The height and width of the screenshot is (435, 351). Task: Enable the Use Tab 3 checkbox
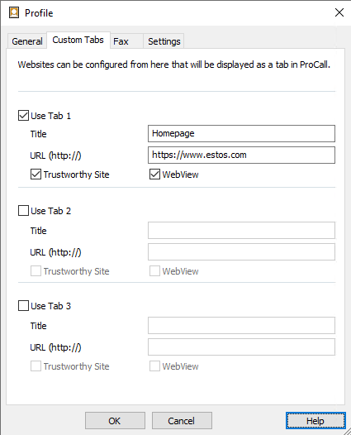pyautogui.click(x=23, y=306)
